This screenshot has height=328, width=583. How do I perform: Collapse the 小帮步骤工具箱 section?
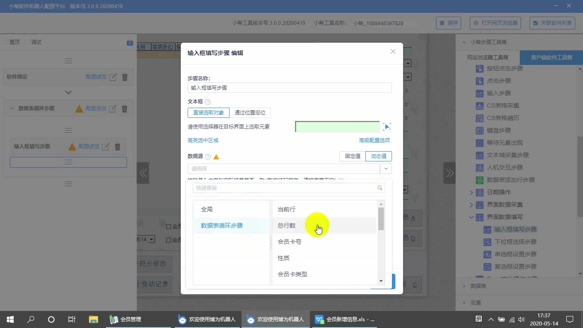pyautogui.click(x=464, y=42)
